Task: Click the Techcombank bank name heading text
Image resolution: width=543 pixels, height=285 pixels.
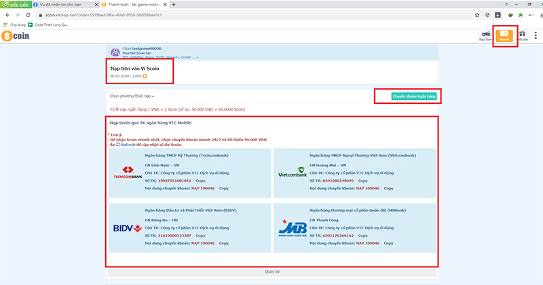Action: pyautogui.click(x=187, y=155)
